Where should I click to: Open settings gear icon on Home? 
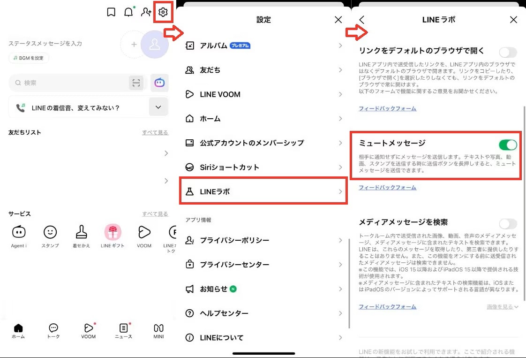[x=163, y=12]
